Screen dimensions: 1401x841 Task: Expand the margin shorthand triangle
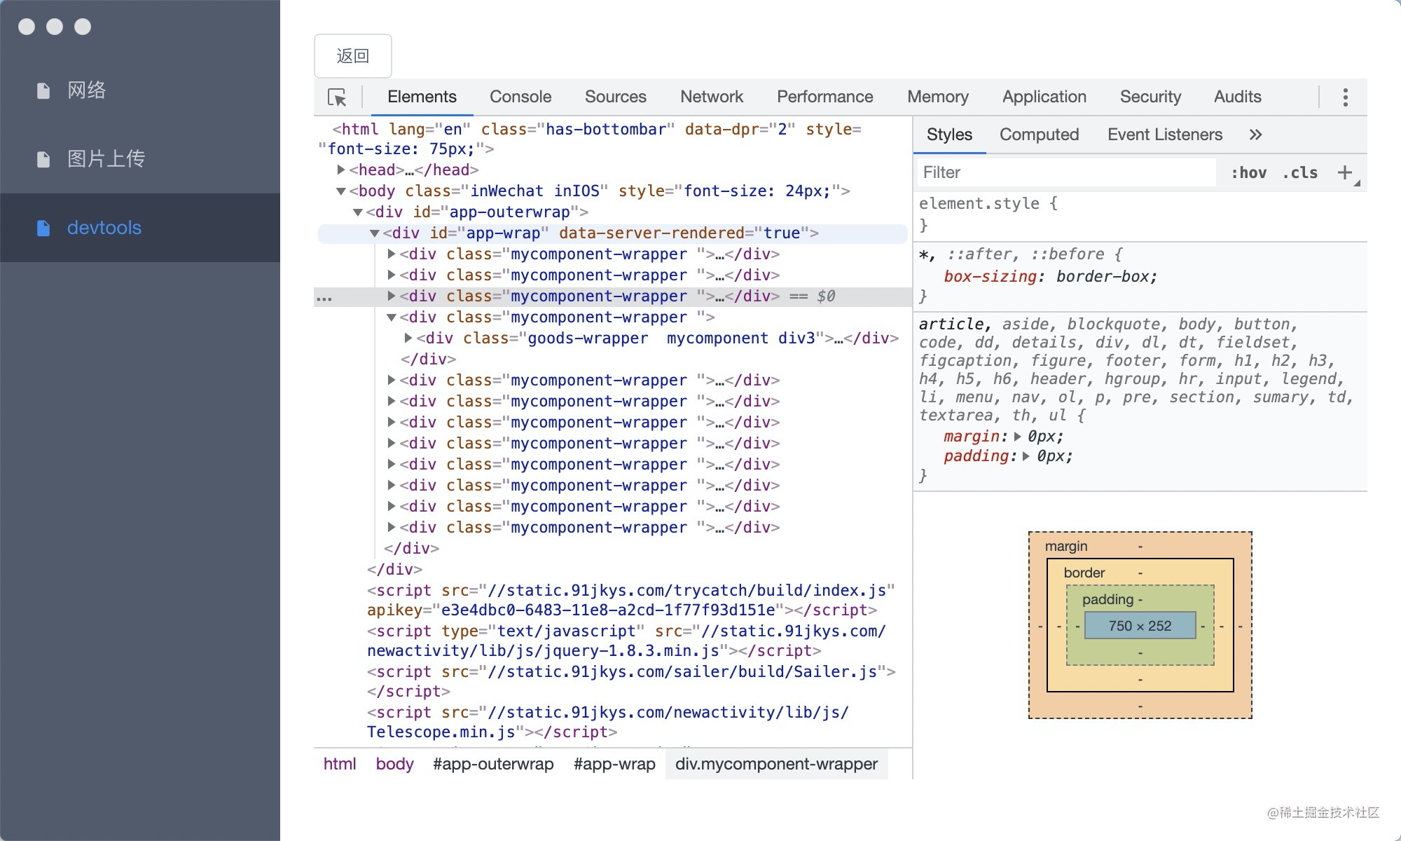1017,437
